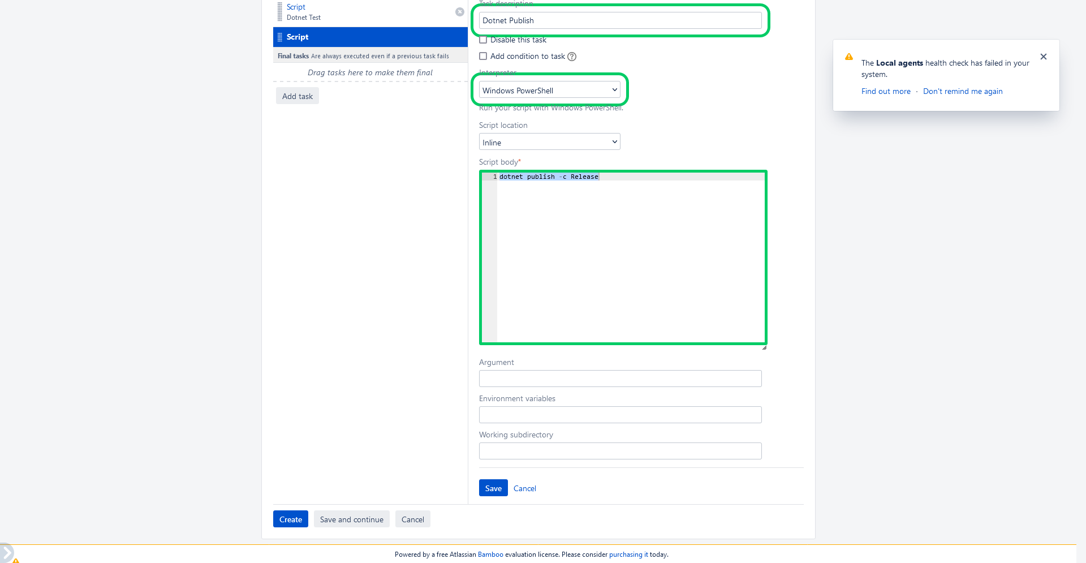Cancel the task edit next to Save
1086x563 pixels.
click(525, 488)
